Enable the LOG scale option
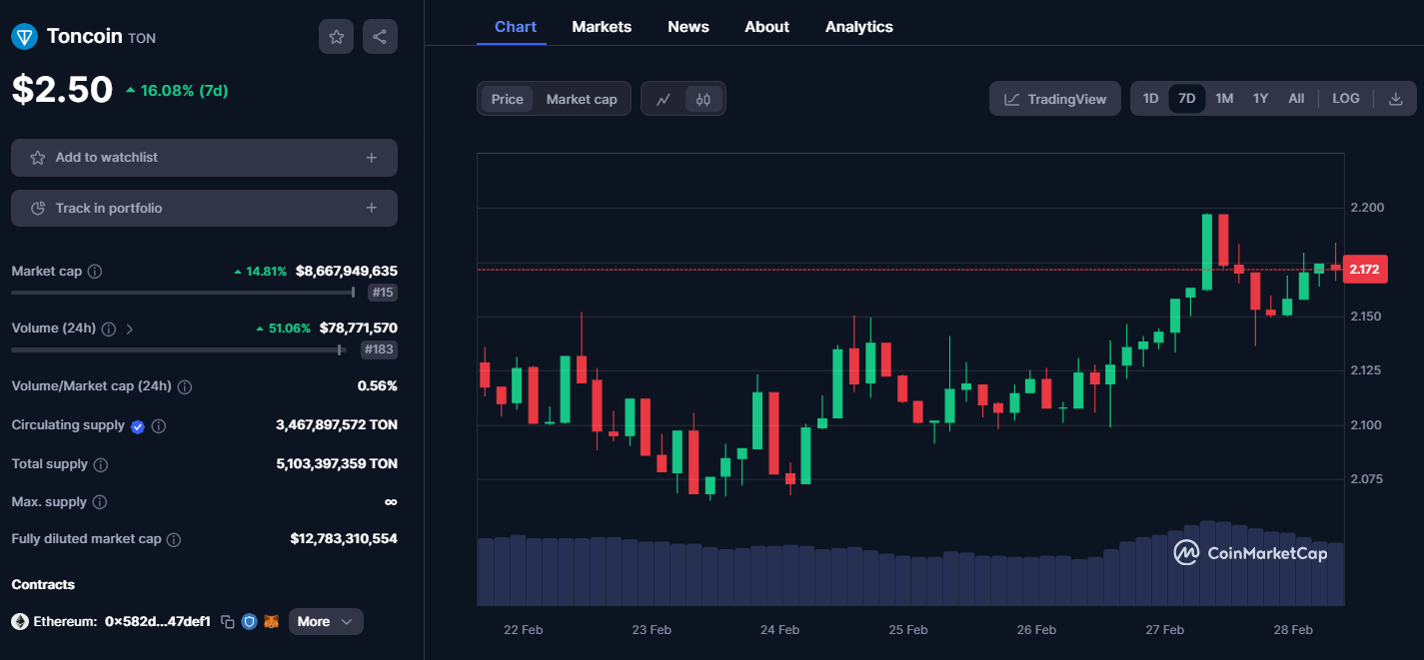 [x=1346, y=99]
